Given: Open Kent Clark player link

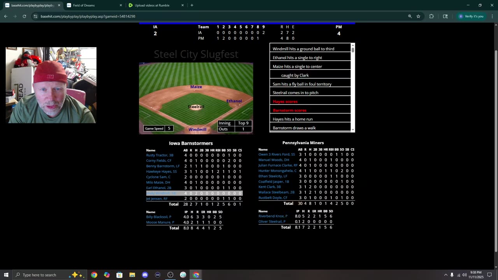Looking at the screenshot, I should click(270, 187).
